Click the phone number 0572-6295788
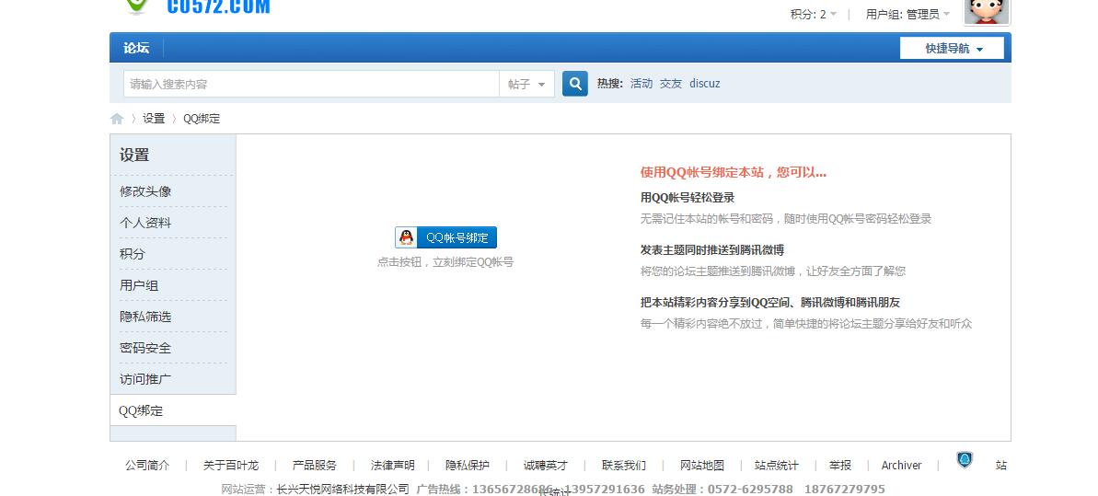 tap(750, 489)
